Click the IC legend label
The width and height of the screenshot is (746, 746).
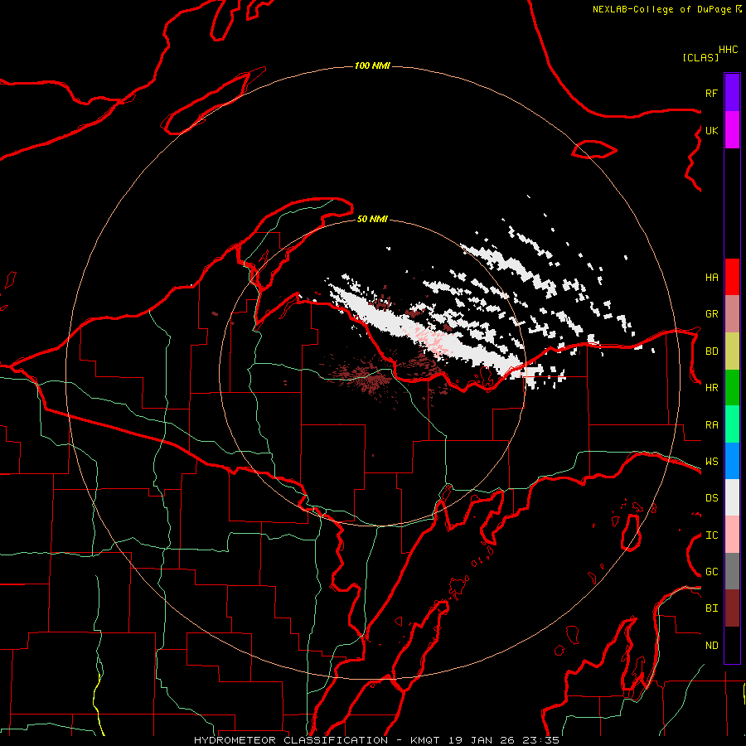point(711,535)
